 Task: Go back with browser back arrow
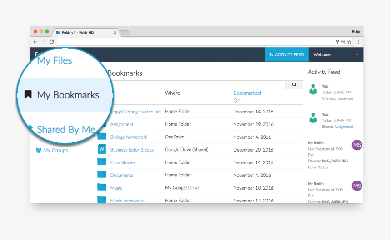pyautogui.click(x=35, y=42)
